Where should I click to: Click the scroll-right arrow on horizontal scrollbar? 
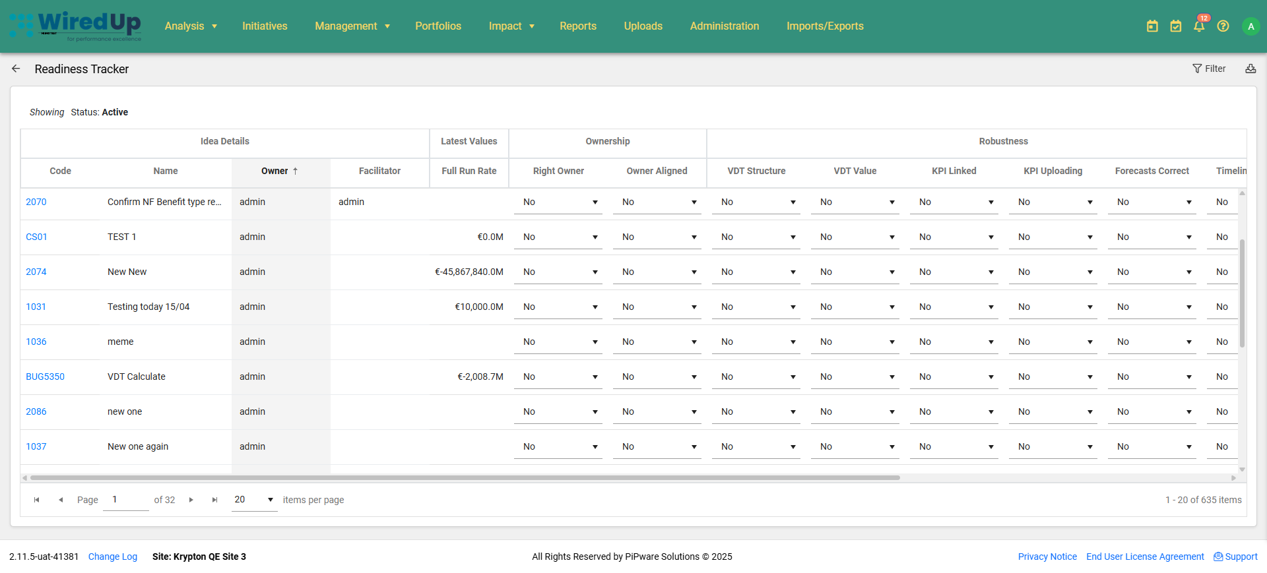click(x=1233, y=478)
